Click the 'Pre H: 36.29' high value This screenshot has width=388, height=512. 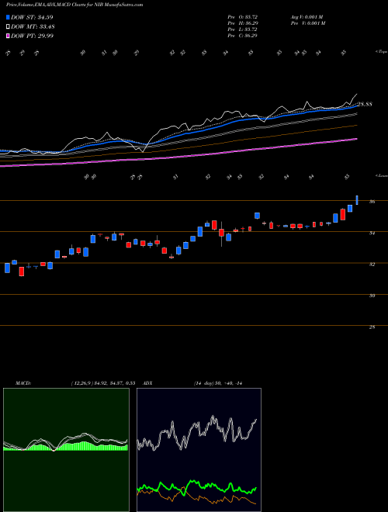(243, 22)
